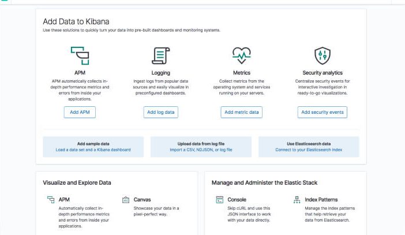The width and height of the screenshot is (405, 235).
Task: Click the Metrics heartbeat icon
Action: (x=242, y=55)
